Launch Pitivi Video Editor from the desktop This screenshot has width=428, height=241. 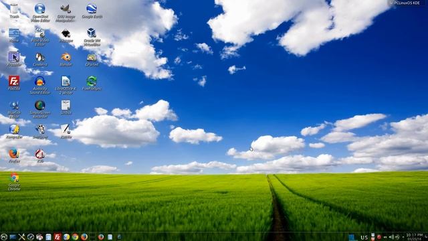(40, 37)
